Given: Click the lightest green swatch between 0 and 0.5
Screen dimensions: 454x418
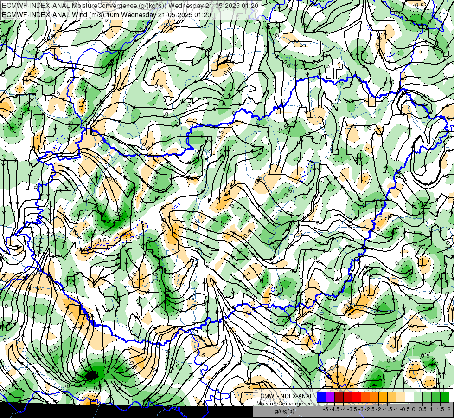Looking at the screenshot, I should 418,397.
